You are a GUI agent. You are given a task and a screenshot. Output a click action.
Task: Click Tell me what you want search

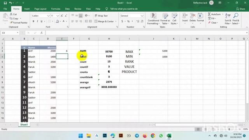click(124, 9)
